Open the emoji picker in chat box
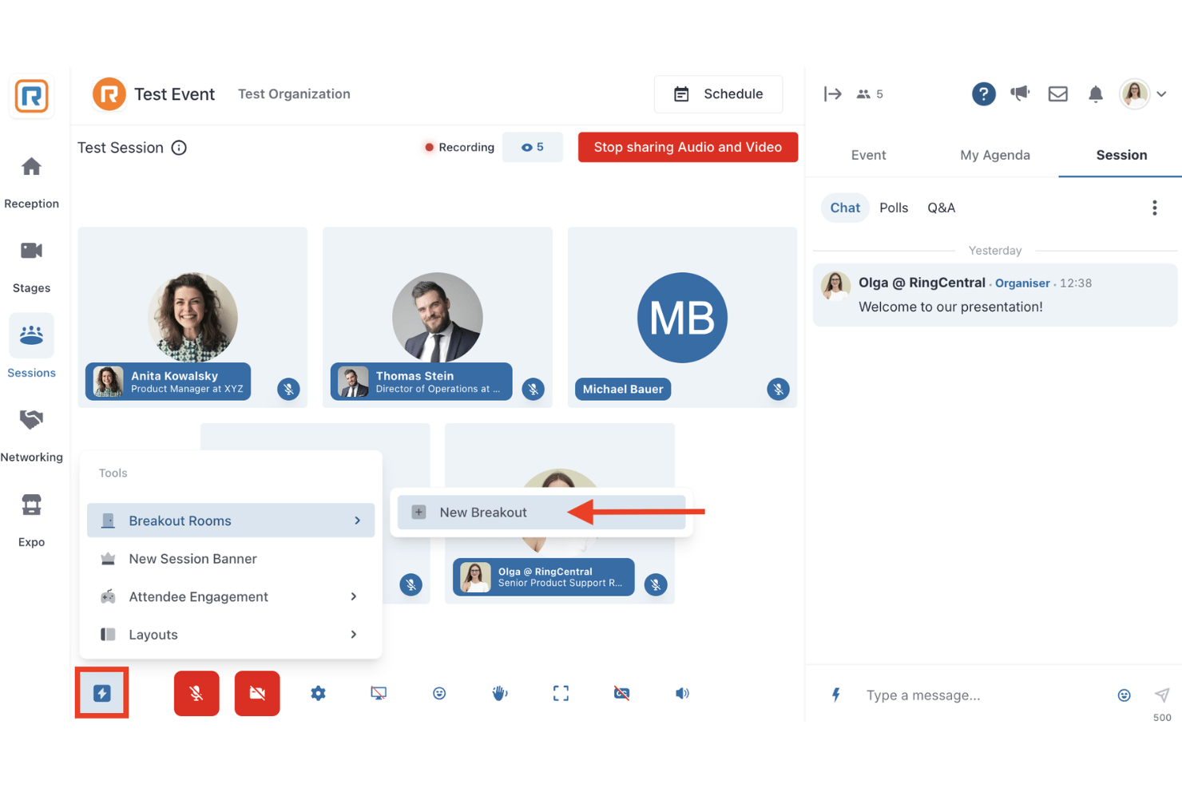 (1124, 695)
